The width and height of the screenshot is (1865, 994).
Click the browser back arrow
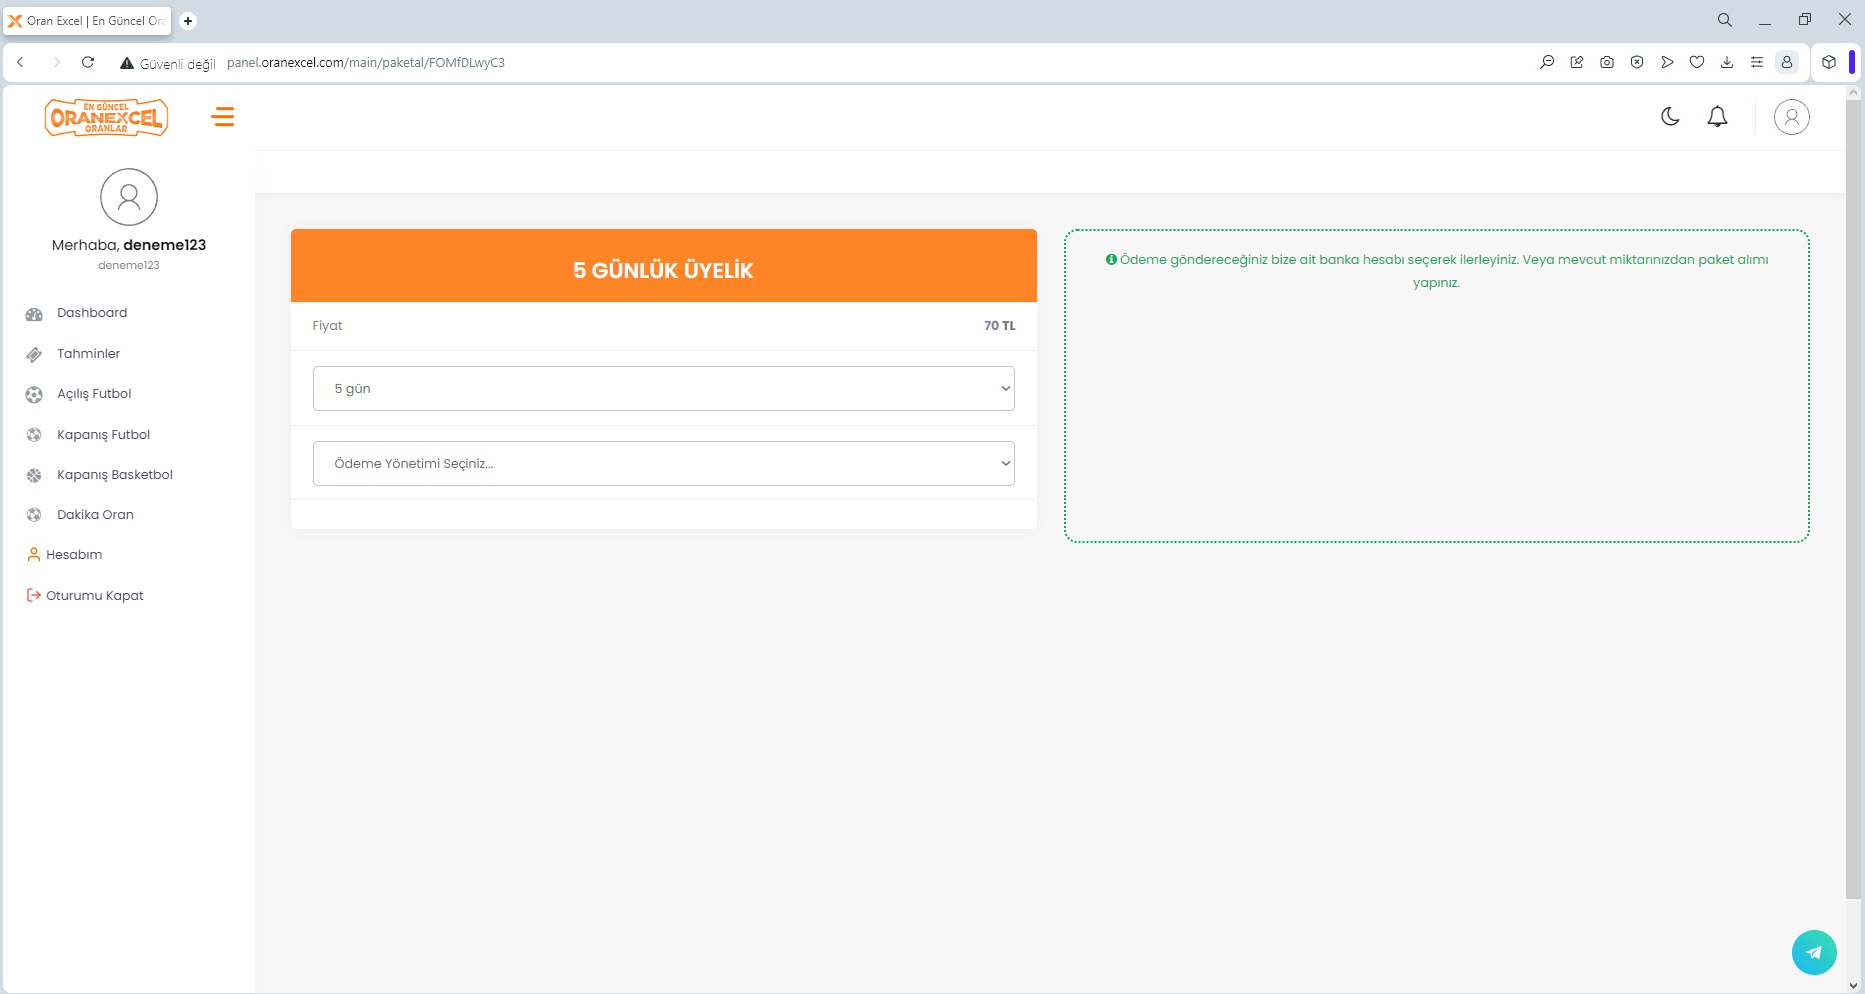click(20, 62)
